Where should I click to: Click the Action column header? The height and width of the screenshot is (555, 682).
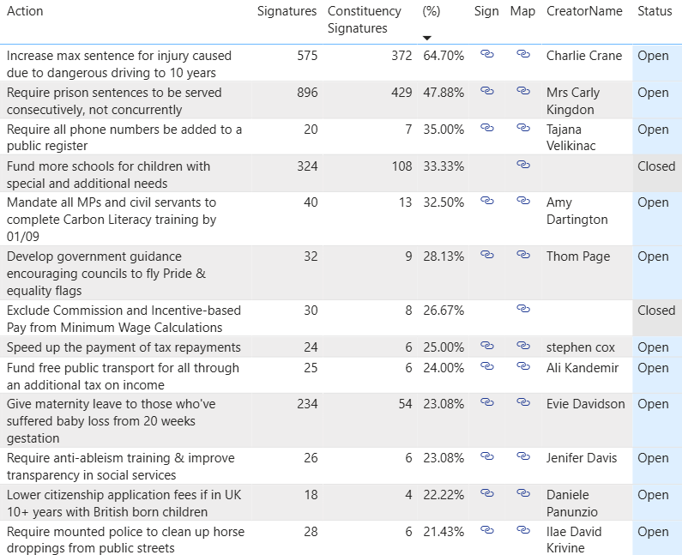click(25, 11)
